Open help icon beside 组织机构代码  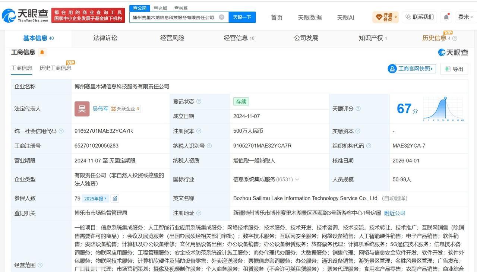[368, 146]
